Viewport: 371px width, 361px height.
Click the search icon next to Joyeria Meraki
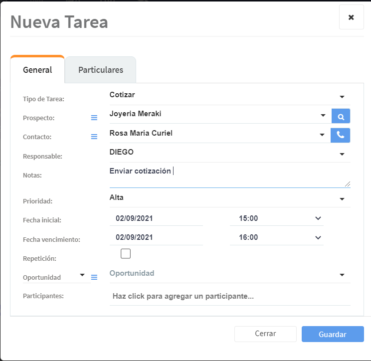point(341,116)
